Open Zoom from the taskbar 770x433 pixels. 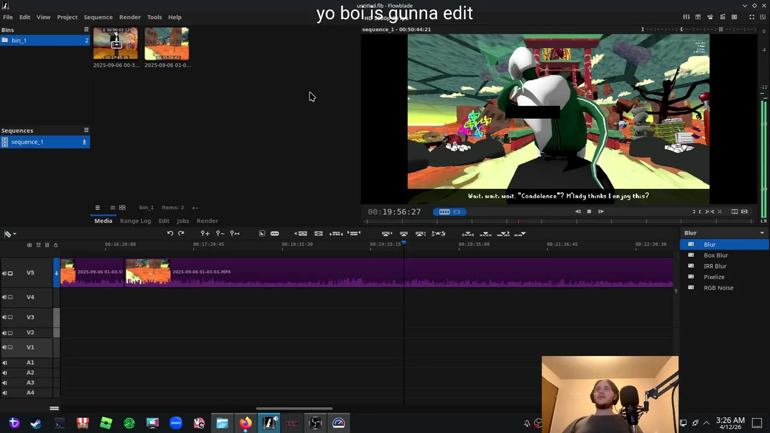(x=176, y=423)
